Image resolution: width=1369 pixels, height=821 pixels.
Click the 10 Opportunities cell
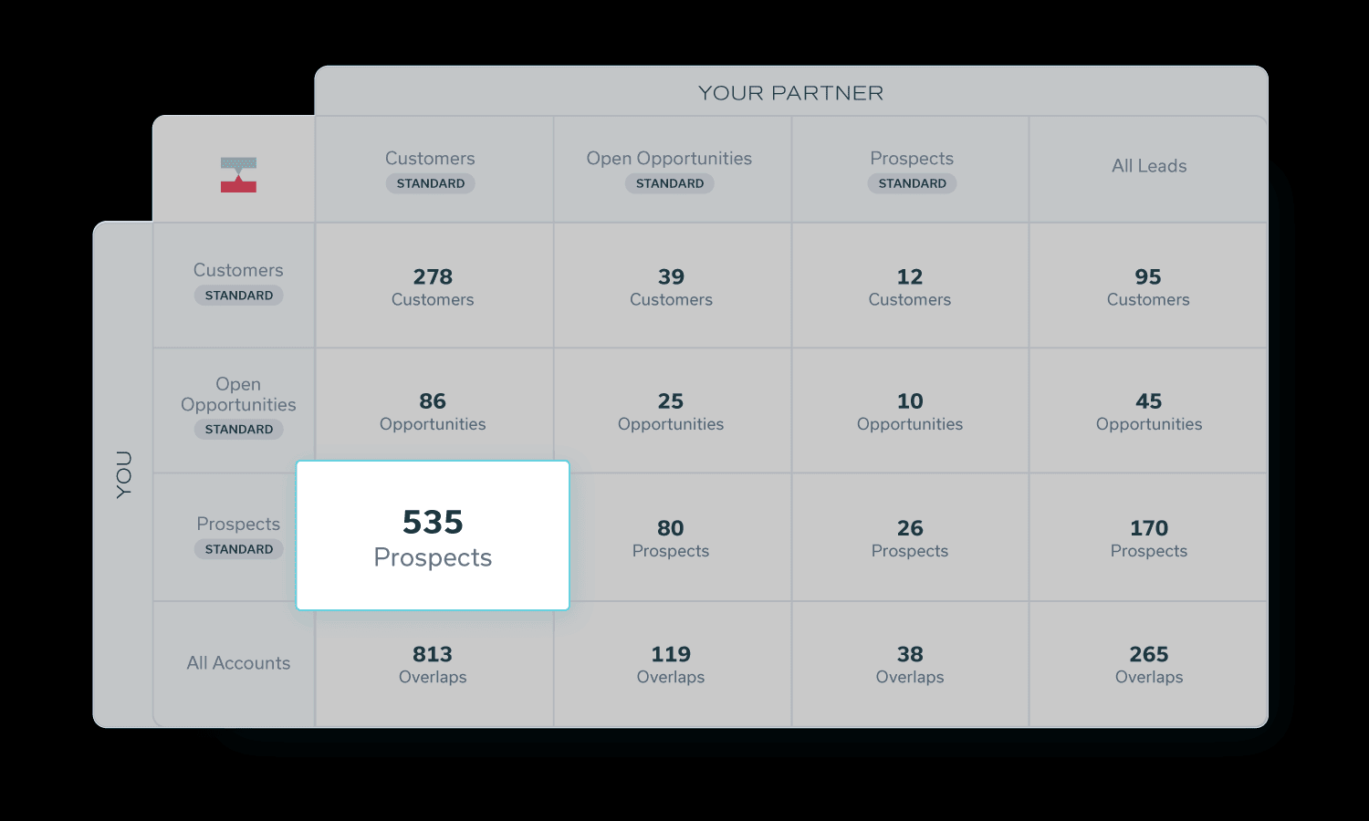click(910, 411)
